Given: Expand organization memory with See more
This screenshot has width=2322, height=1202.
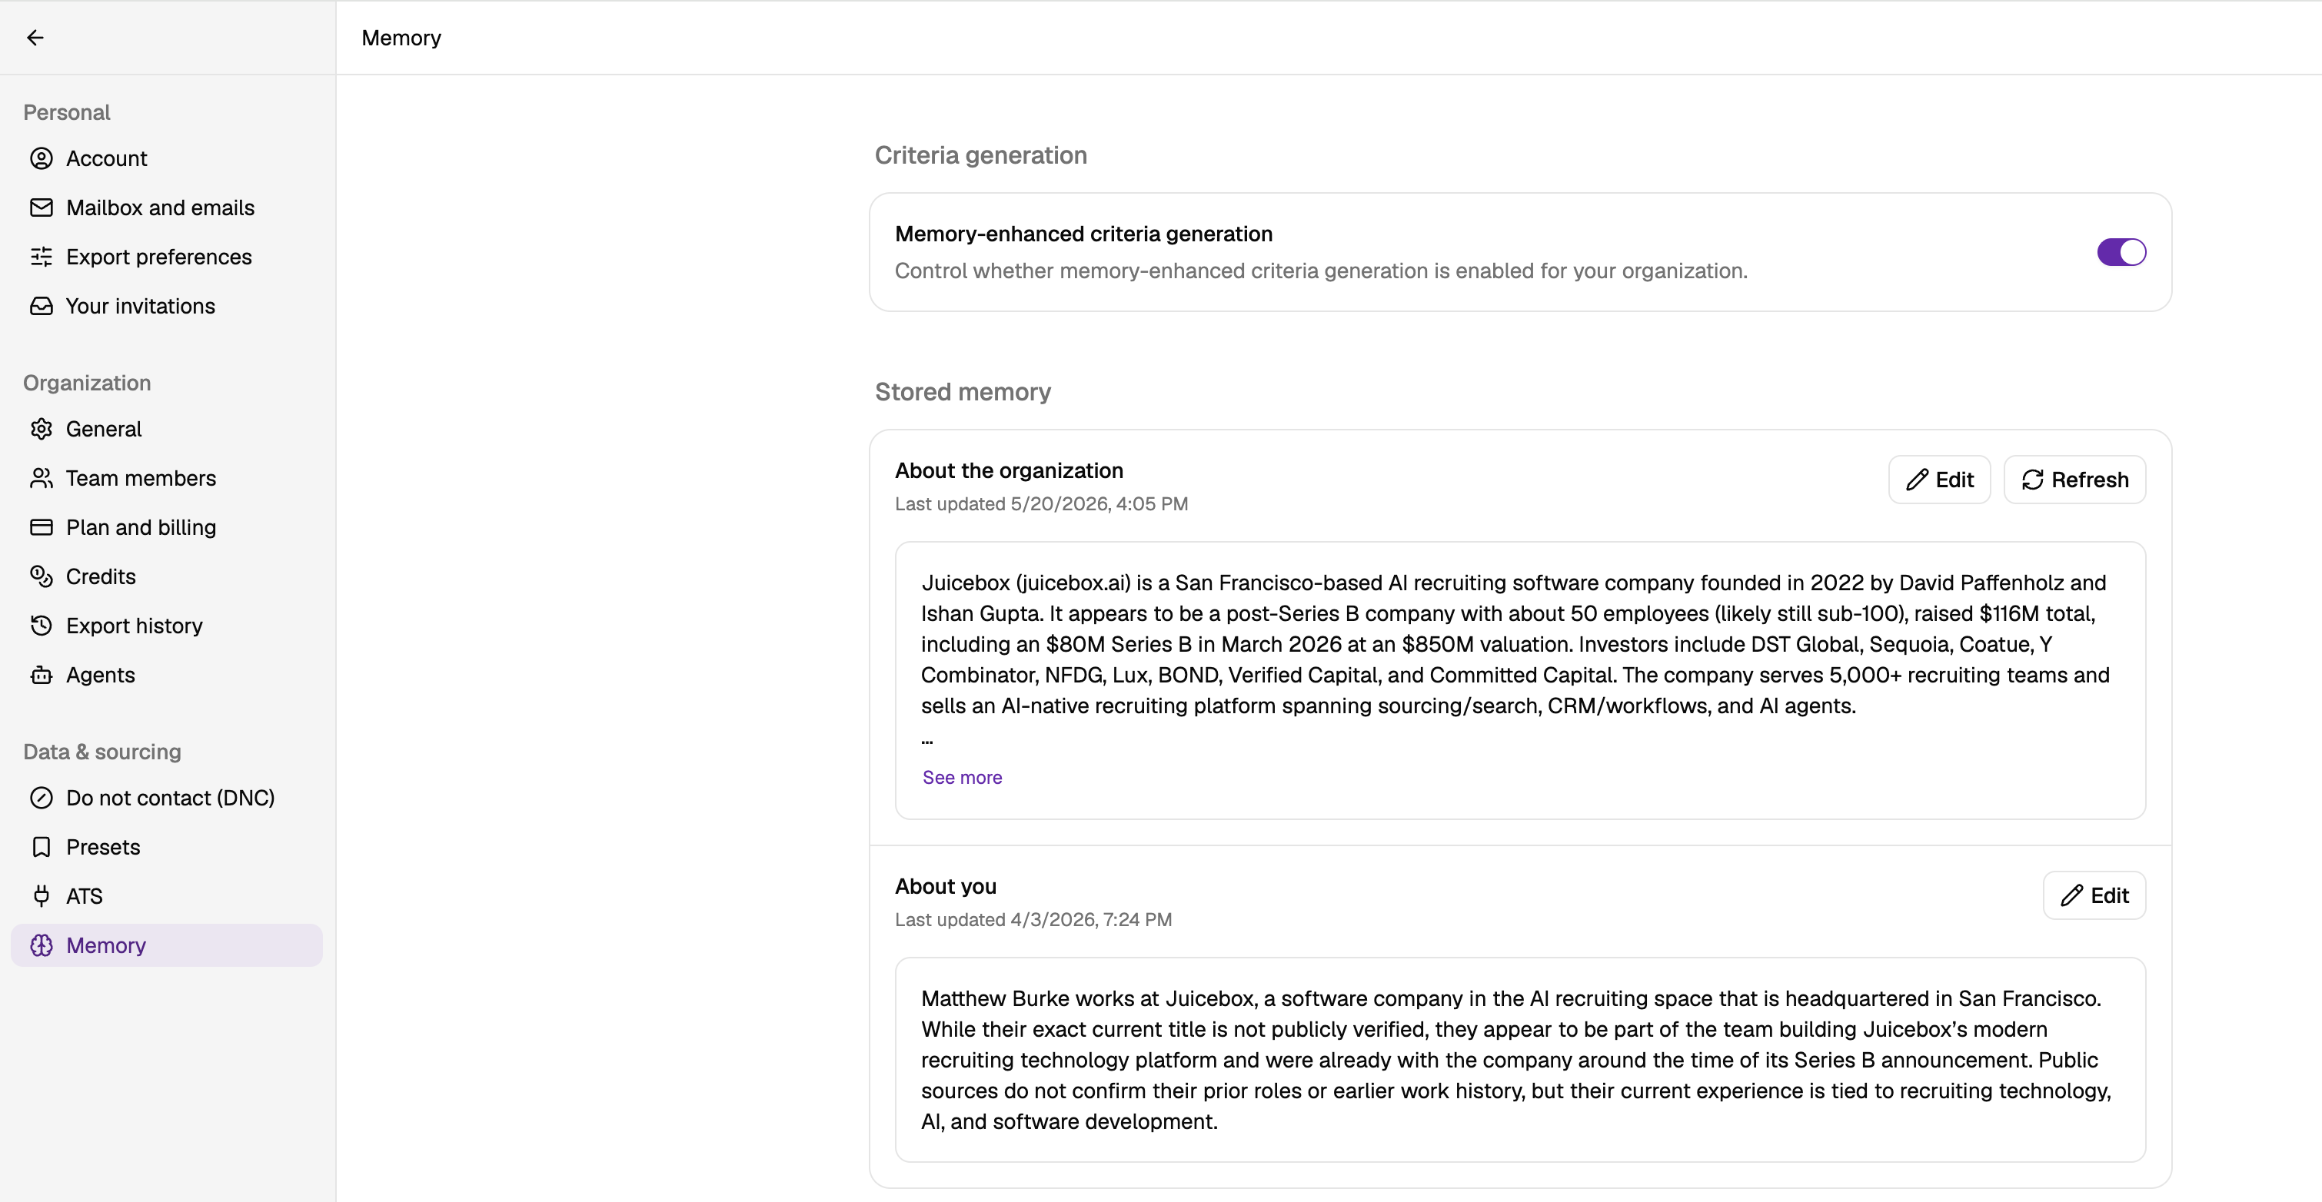Looking at the screenshot, I should [962, 777].
